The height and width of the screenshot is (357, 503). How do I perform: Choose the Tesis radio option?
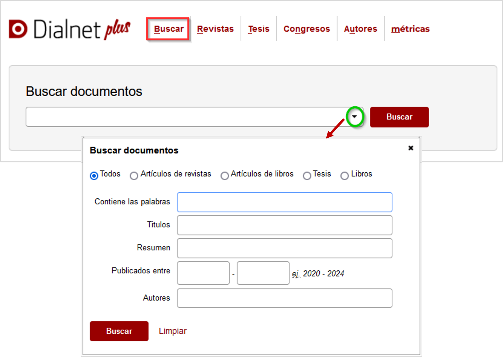307,176
